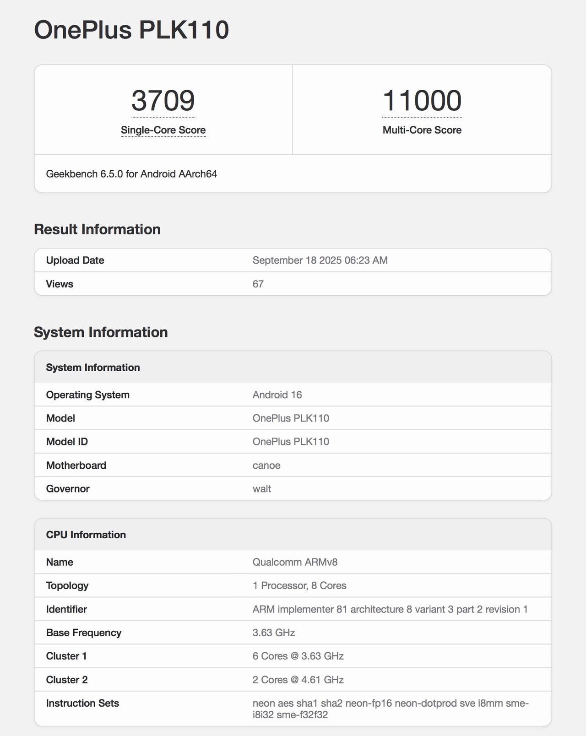The height and width of the screenshot is (736, 586).
Task: Click the Operating System value Android 16
Action: click(277, 395)
